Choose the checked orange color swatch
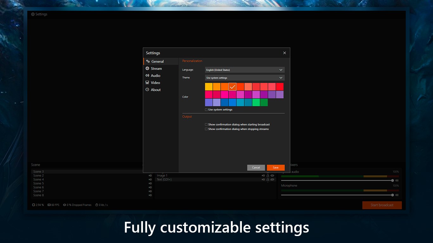The image size is (433, 243). tap(232, 87)
